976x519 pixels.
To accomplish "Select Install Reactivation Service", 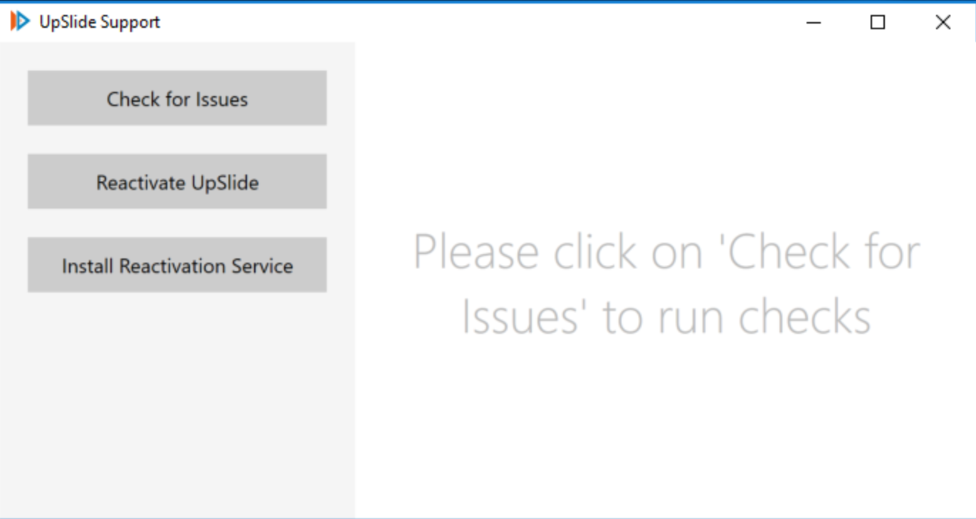I will pyautogui.click(x=177, y=265).
